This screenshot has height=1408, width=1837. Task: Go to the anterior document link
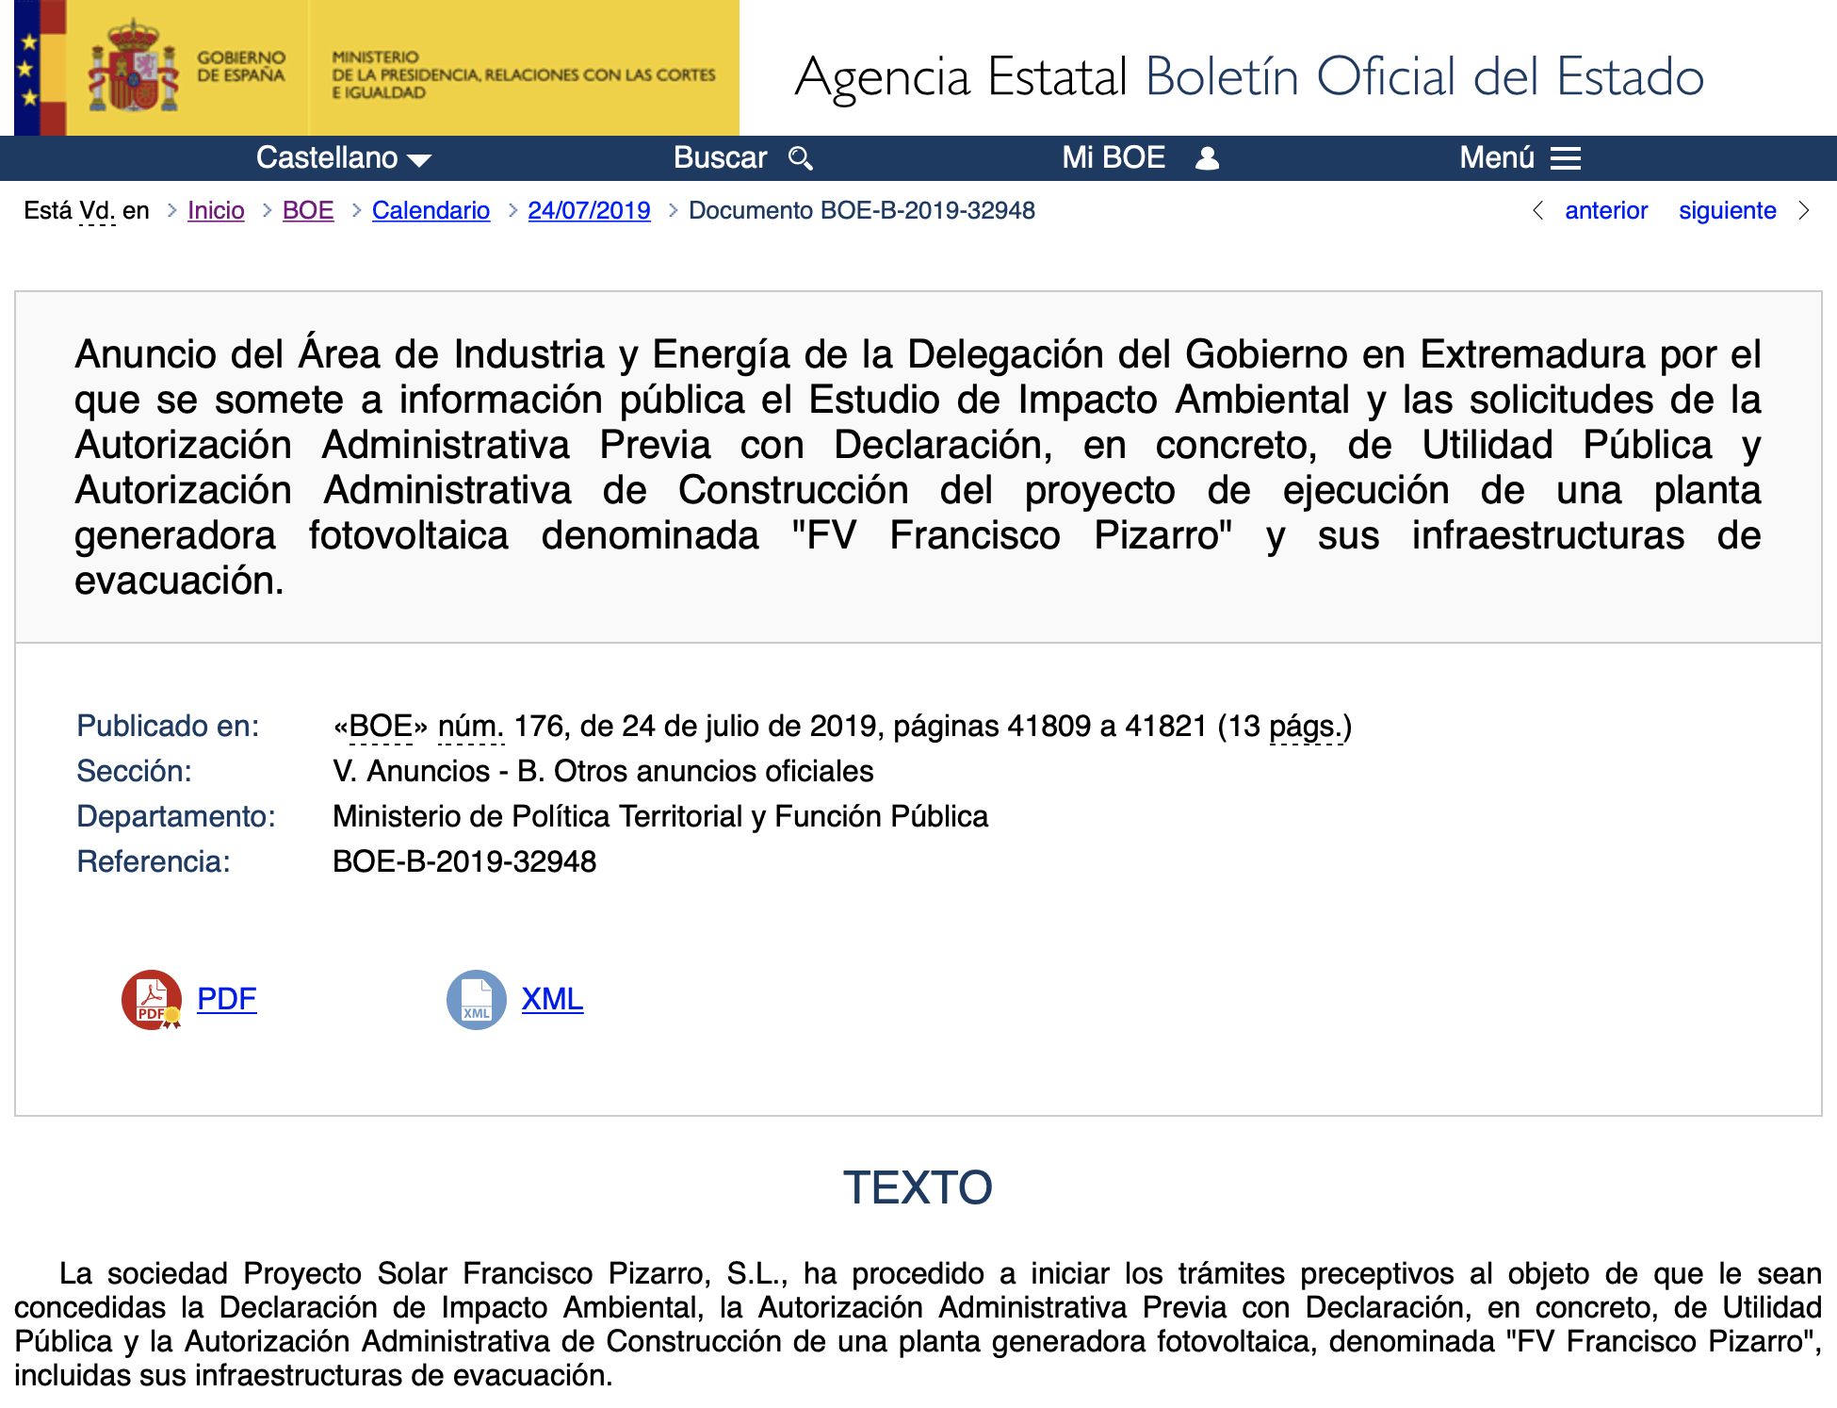[x=1606, y=210]
